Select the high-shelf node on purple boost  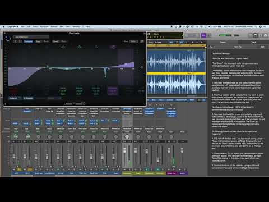point(126,64)
